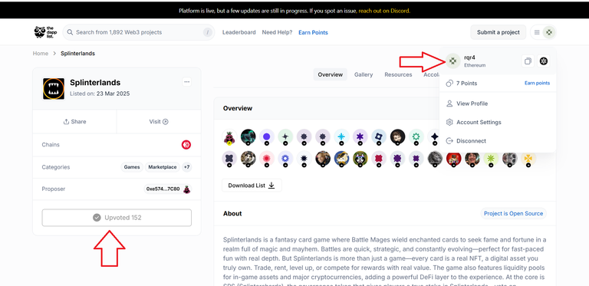The width and height of the screenshot is (589, 286).
Task: Copy the rqr4 wallet address
Action: click(528, 61)
